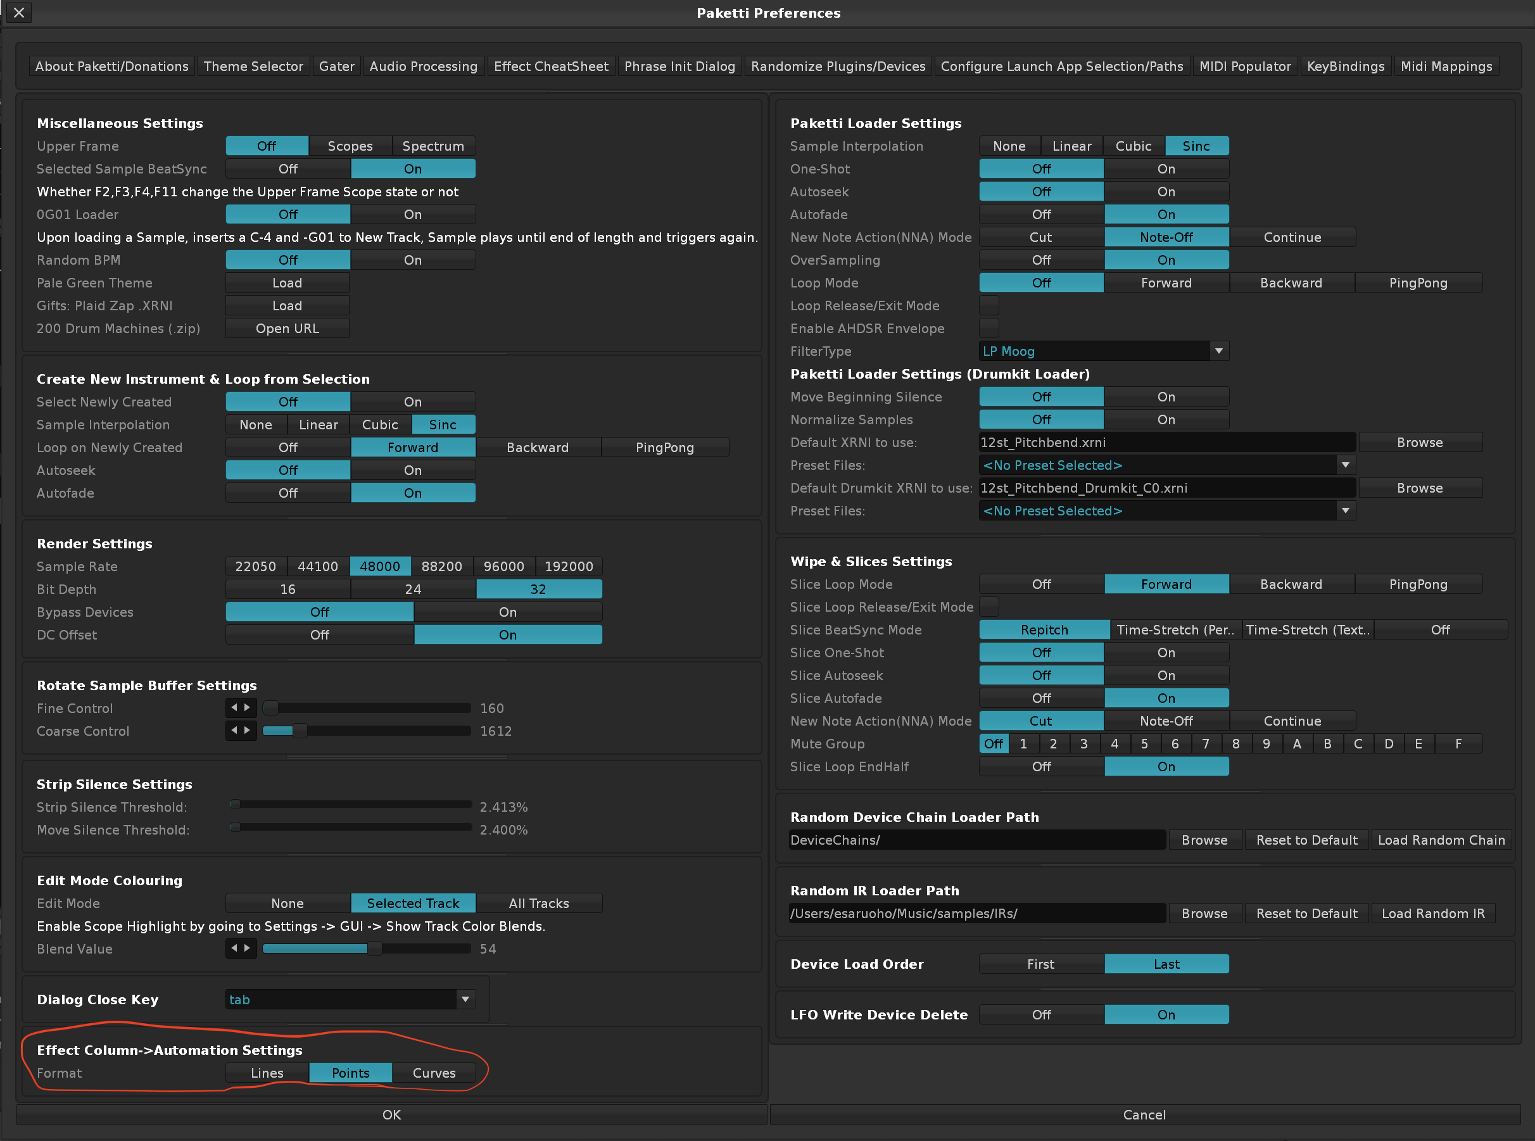Click Fine Control left arrow stepper
Image resolution: width=1535 pixels, height=1141 pixels.
click(x=234, y=707)
